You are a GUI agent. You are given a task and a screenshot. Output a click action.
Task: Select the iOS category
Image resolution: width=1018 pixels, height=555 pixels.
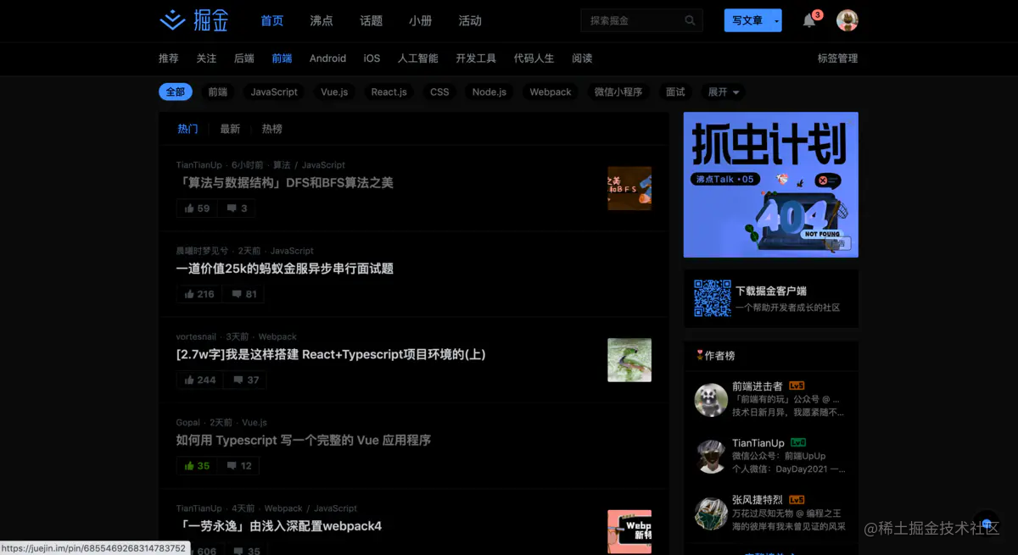372,58
